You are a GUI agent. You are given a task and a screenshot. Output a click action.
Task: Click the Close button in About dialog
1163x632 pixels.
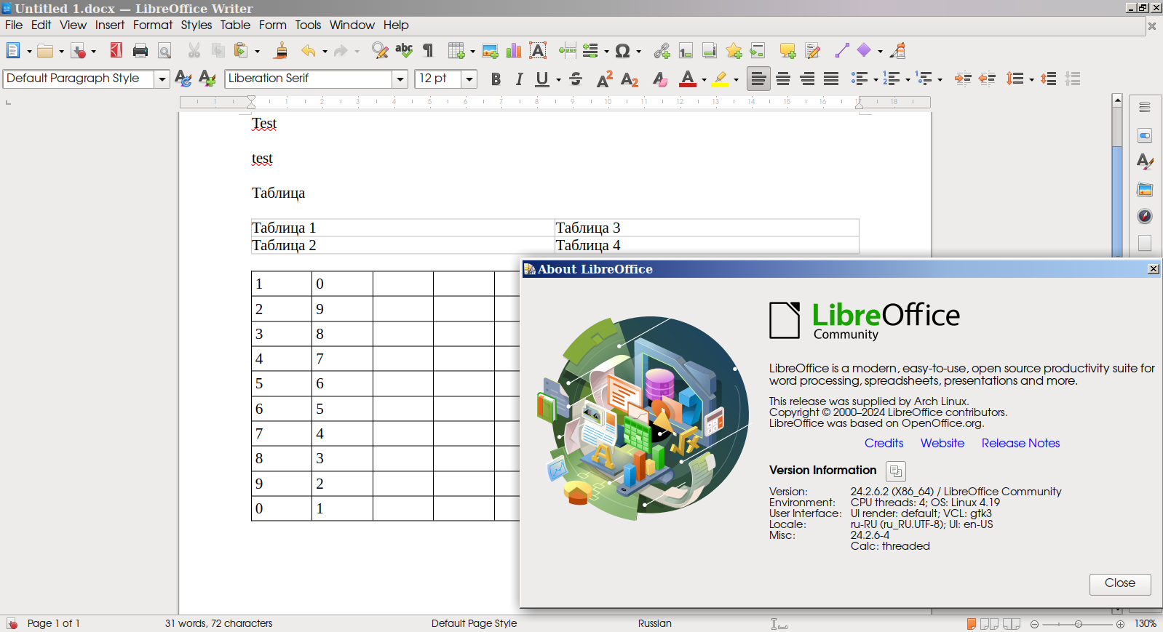[x=1120, y=584]
